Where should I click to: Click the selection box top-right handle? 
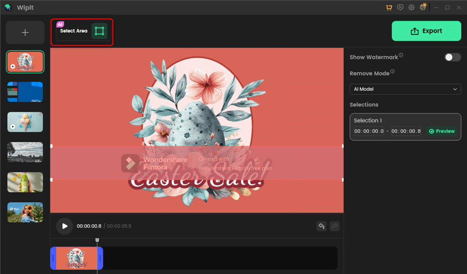click(x=342, y=146)
